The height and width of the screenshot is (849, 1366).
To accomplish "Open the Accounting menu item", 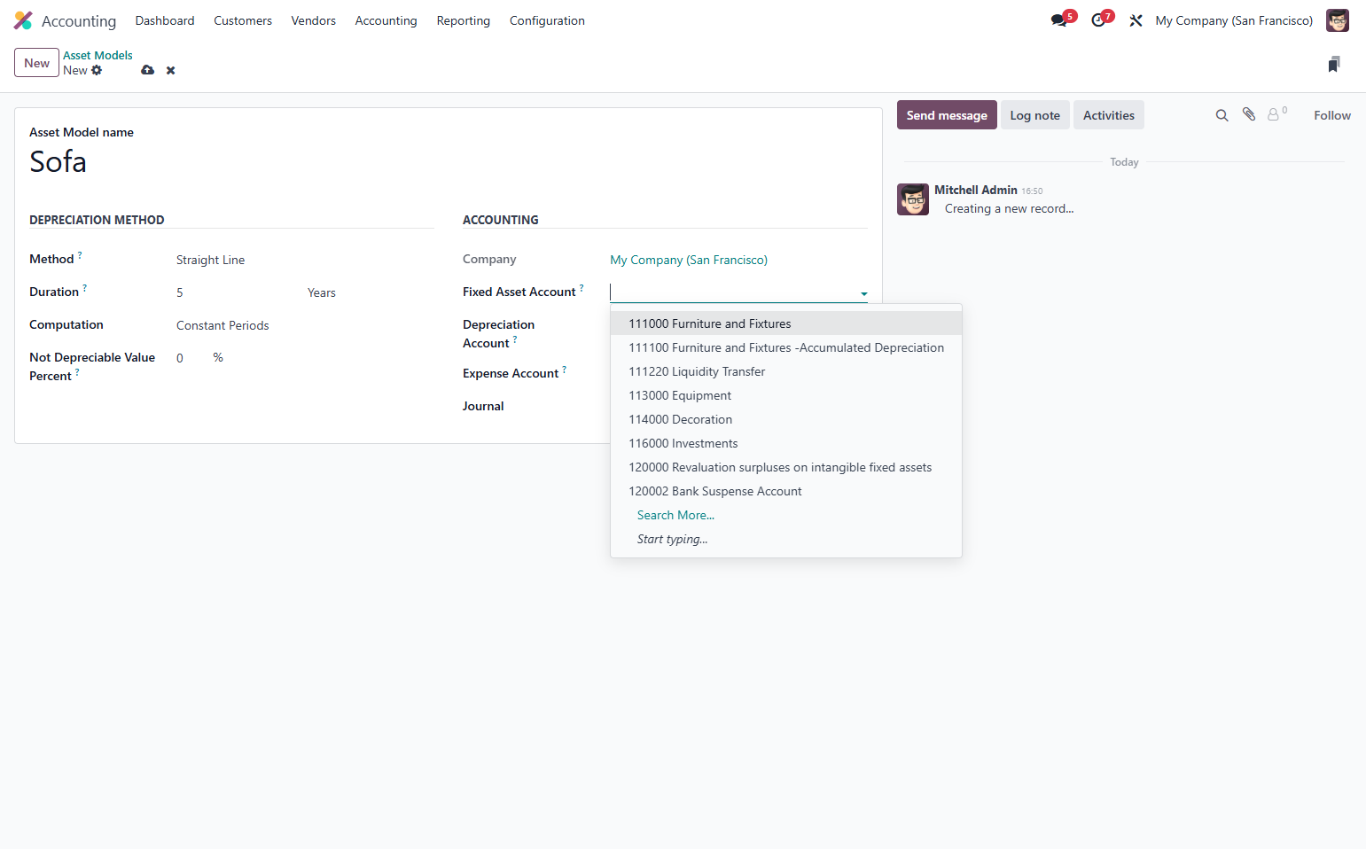I will 386,20.
